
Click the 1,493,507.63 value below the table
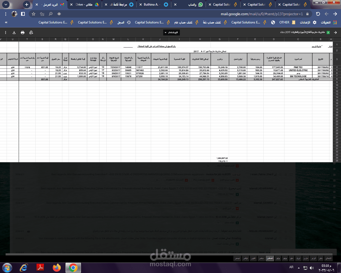pyautogui.click(x=222, y=158)
